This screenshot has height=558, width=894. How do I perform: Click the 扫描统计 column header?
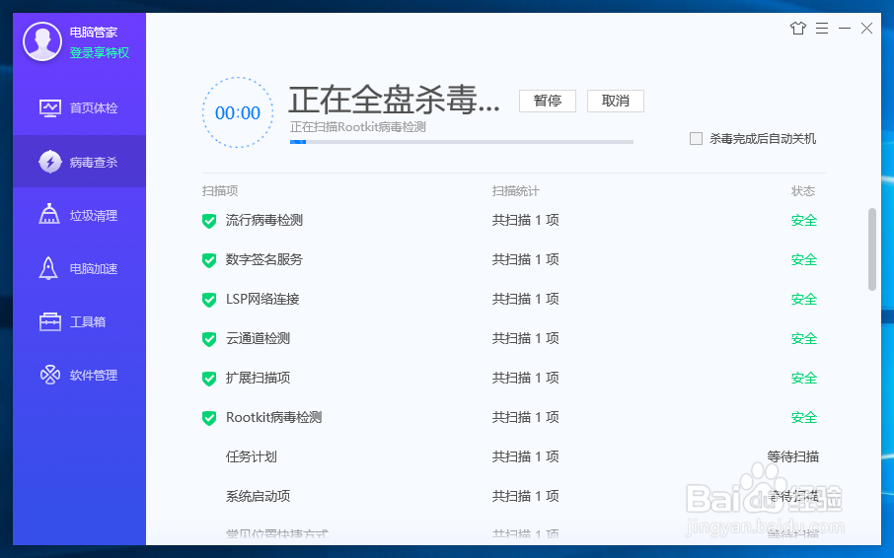tap(515, 191)
